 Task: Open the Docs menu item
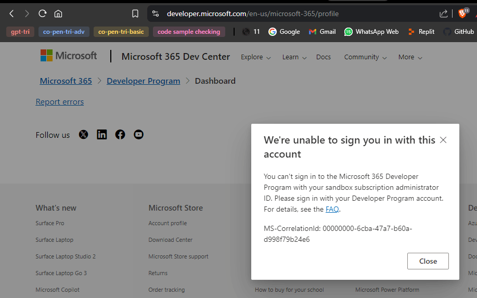[x=324, y=57]
